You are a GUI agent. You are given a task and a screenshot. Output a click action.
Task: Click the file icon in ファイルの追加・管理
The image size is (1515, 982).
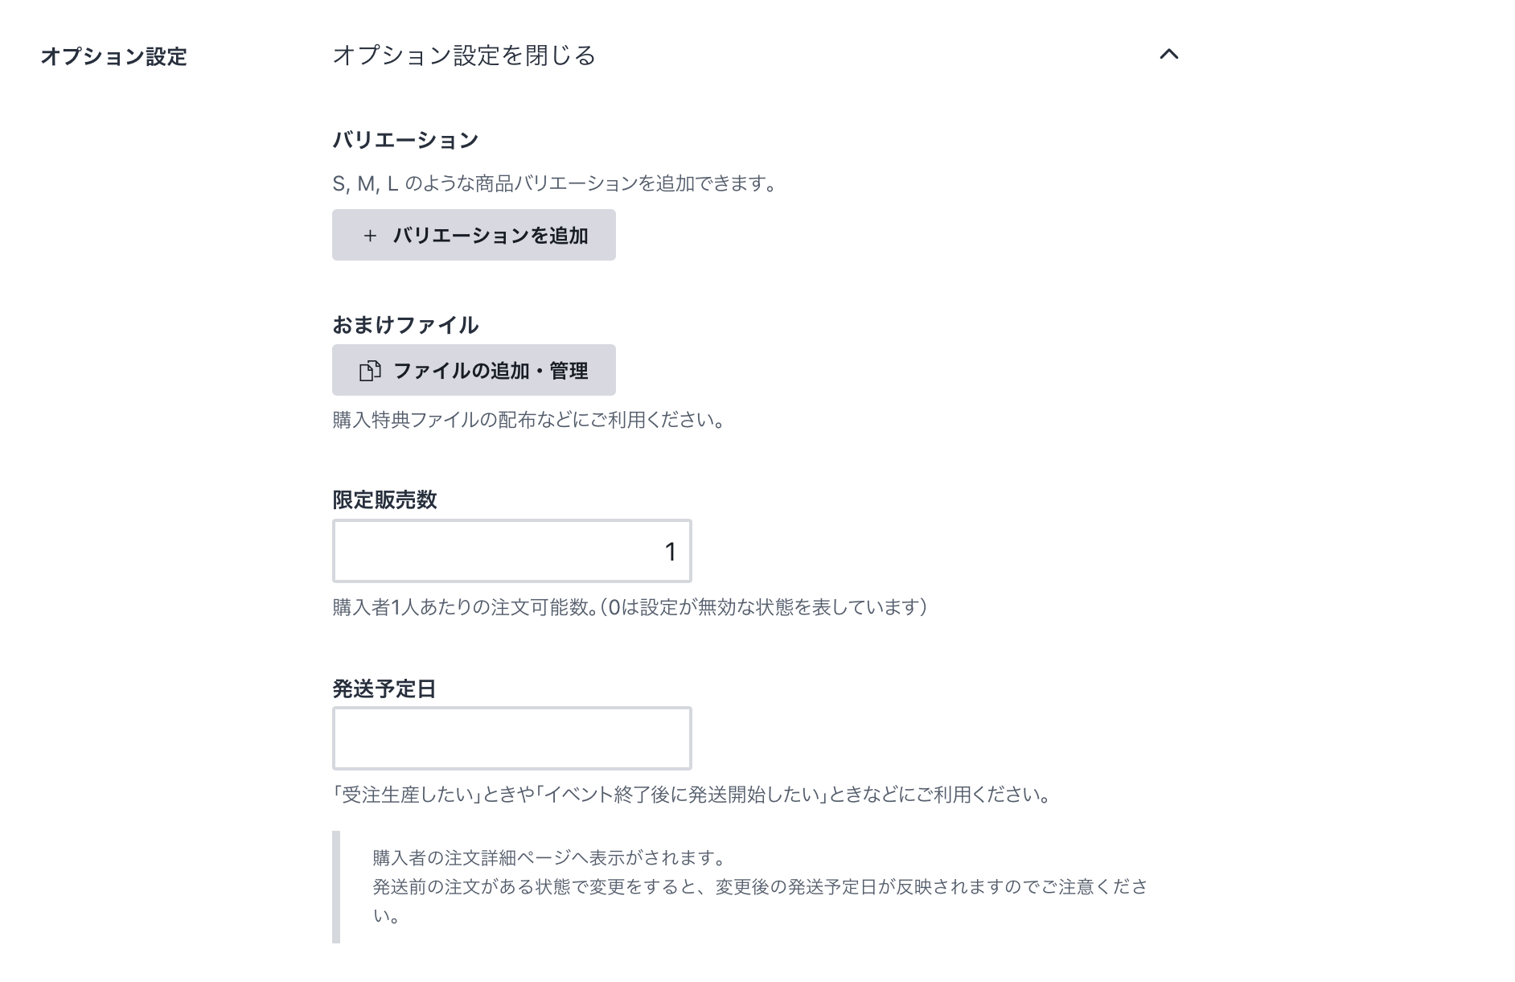[x=370, y=371]
